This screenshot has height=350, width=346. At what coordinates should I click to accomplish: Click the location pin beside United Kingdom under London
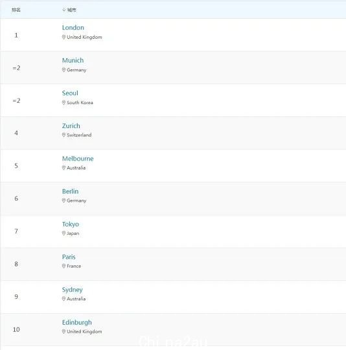[x=63, y=37]
